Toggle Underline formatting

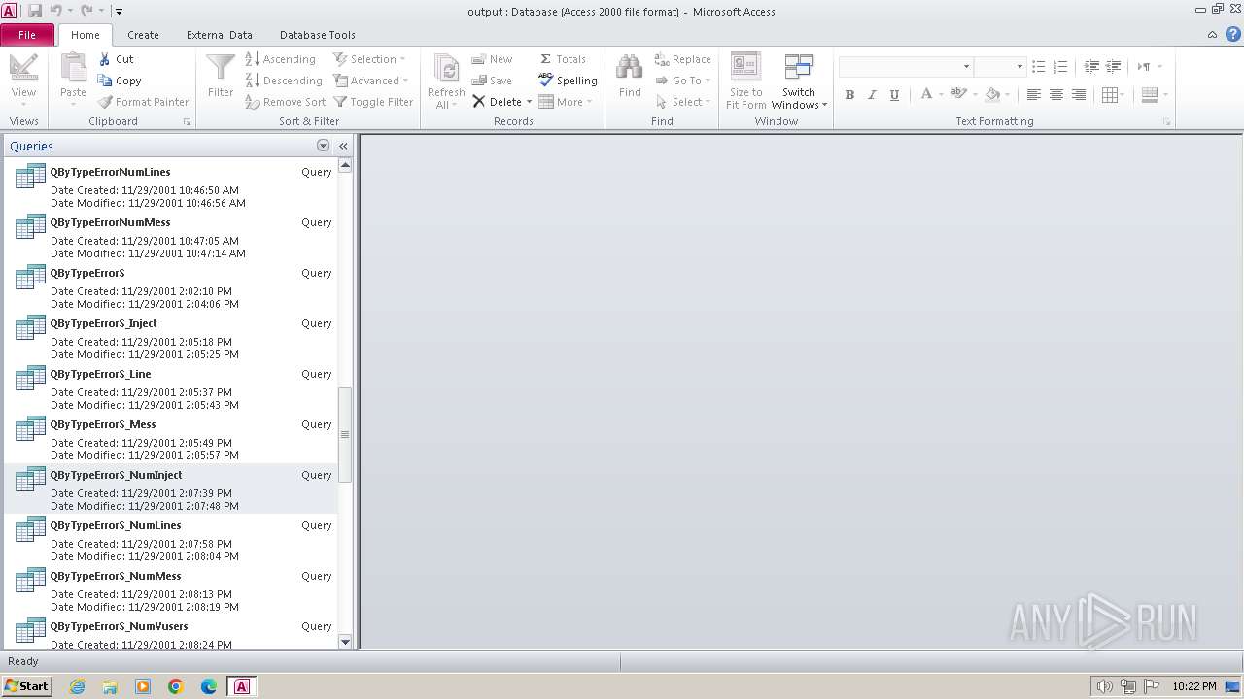pos(894,95)
